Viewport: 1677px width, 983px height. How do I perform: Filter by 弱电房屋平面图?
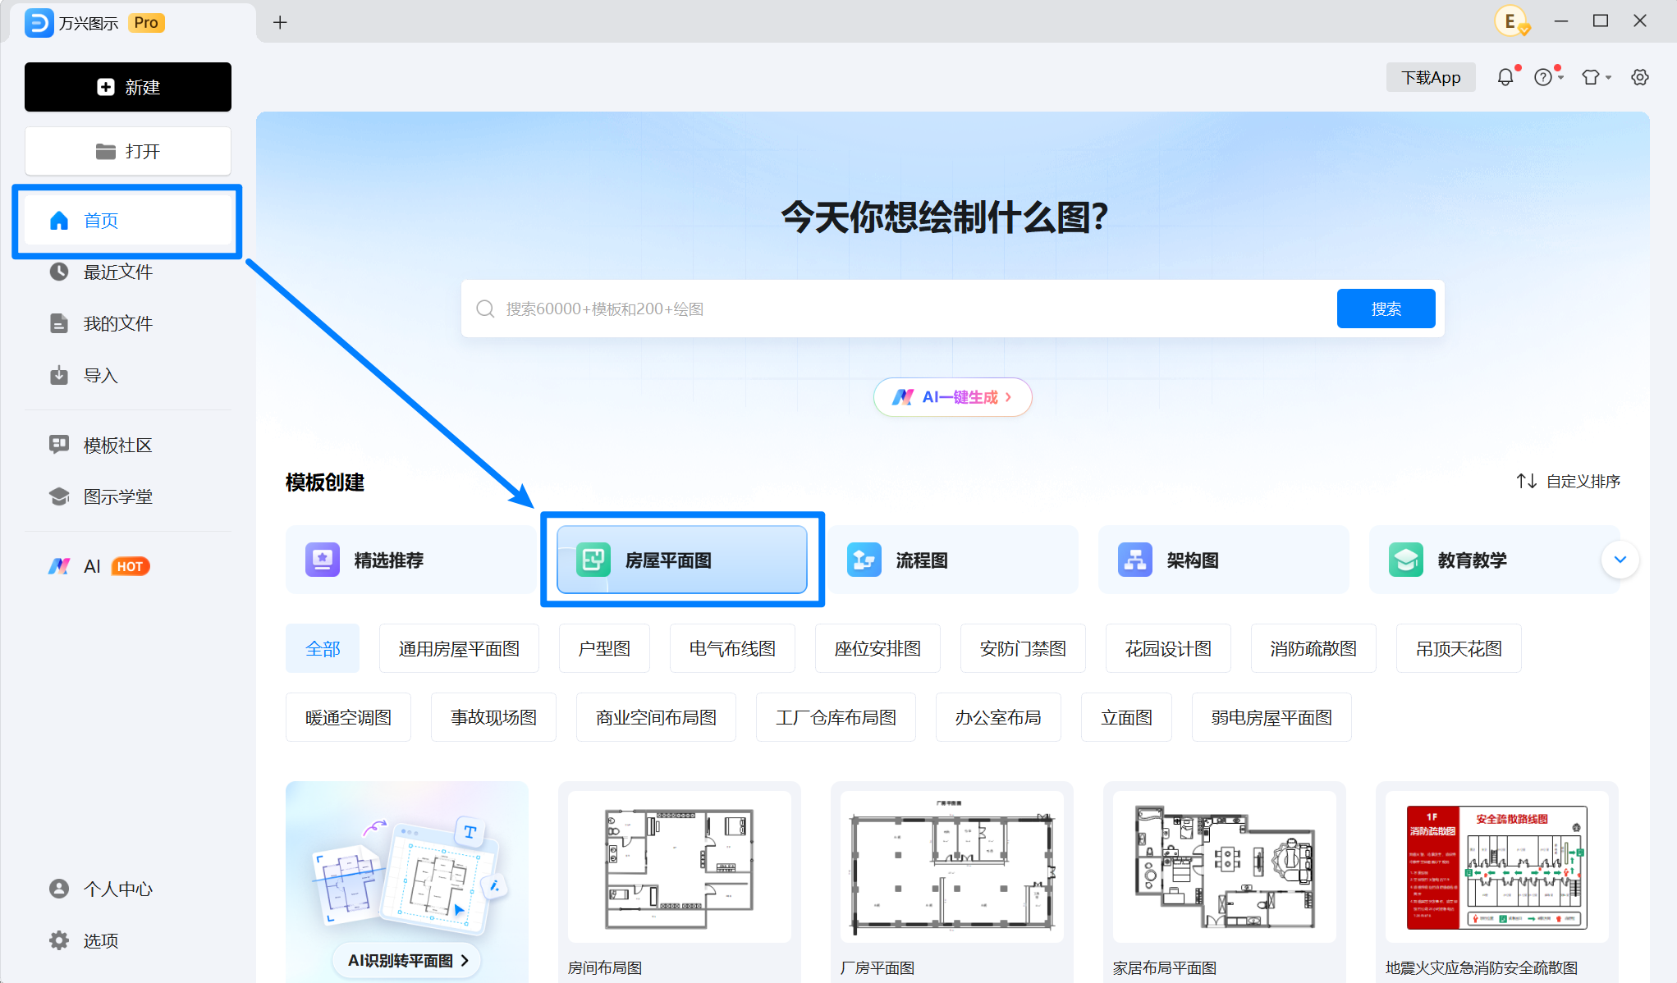click(x=1271, y=717)
